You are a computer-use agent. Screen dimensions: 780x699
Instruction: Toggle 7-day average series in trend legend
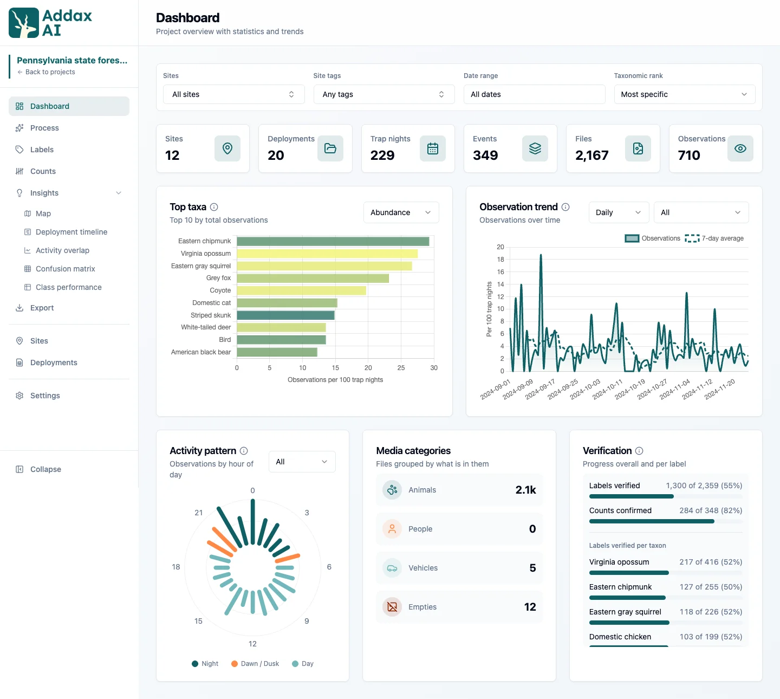[714, 238]
